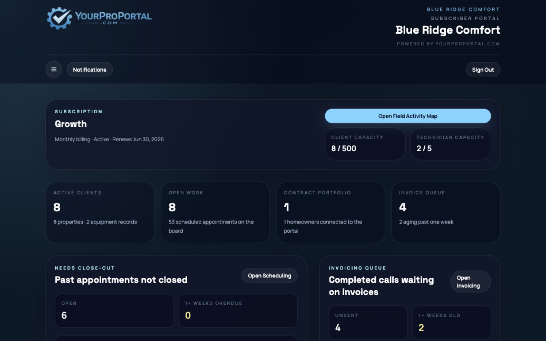
Task: Click the Open Invoicing button
Action: tap(471, 282)
